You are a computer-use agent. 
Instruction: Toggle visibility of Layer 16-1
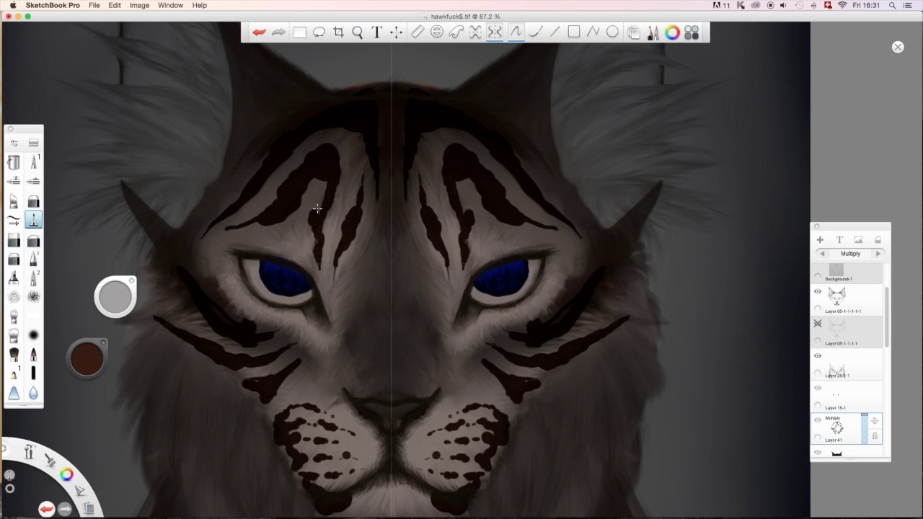point(818,388)
